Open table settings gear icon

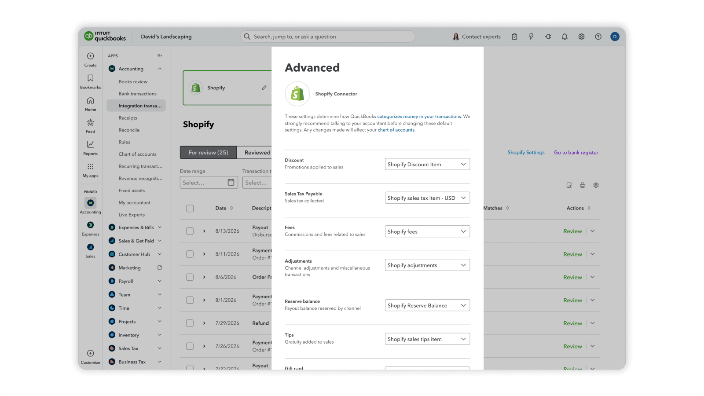point(596,185)
